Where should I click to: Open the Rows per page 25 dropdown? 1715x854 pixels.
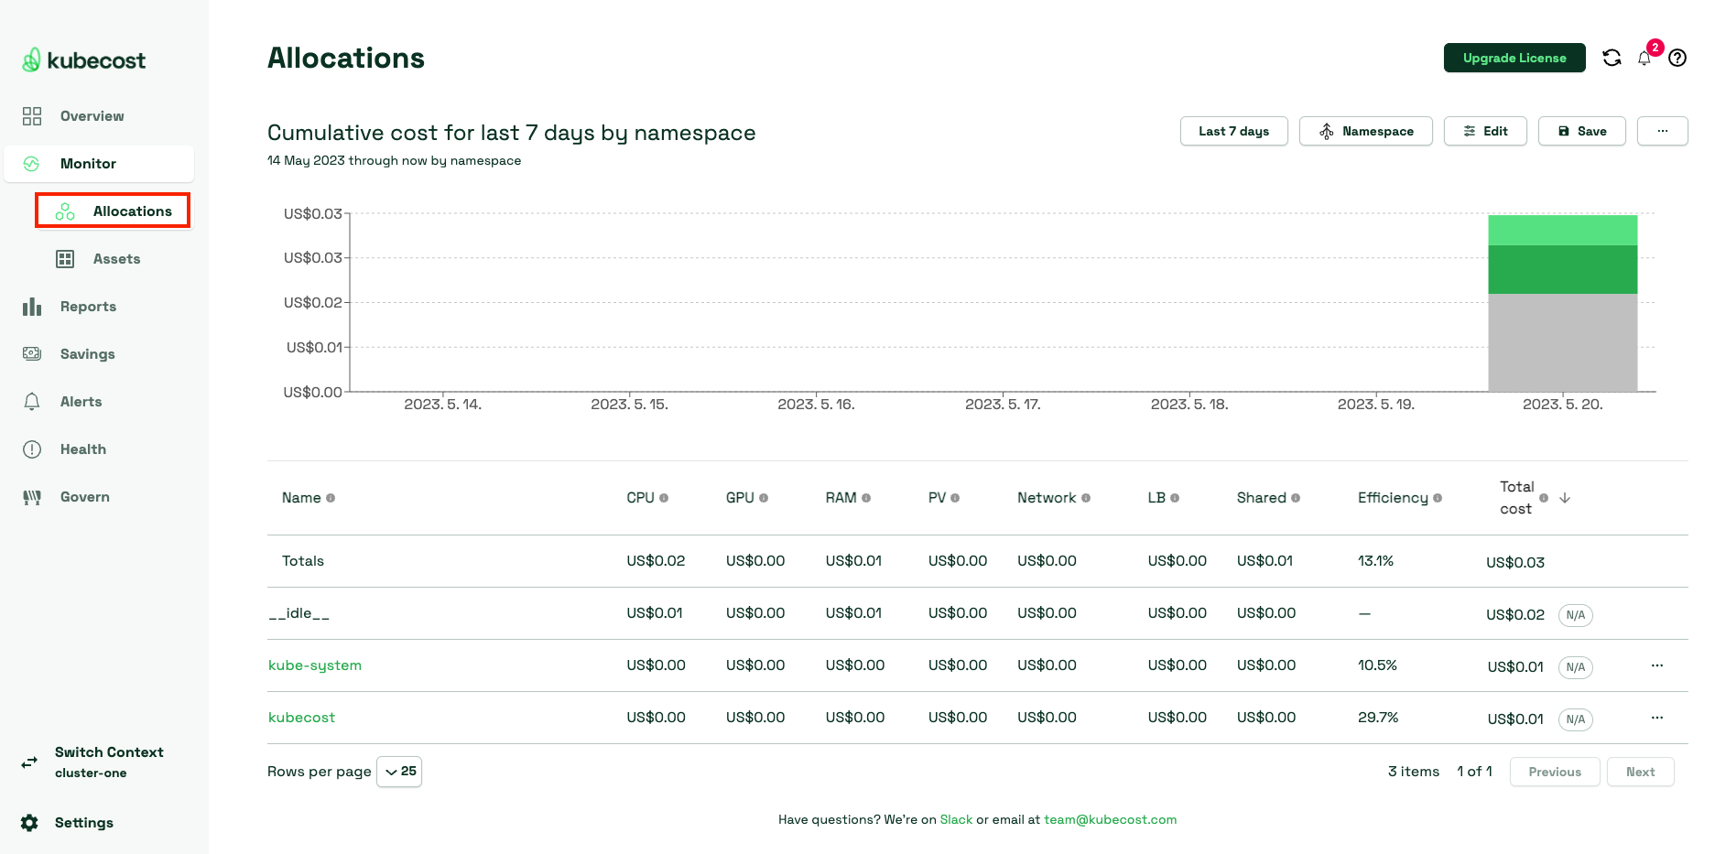(399, 772)
